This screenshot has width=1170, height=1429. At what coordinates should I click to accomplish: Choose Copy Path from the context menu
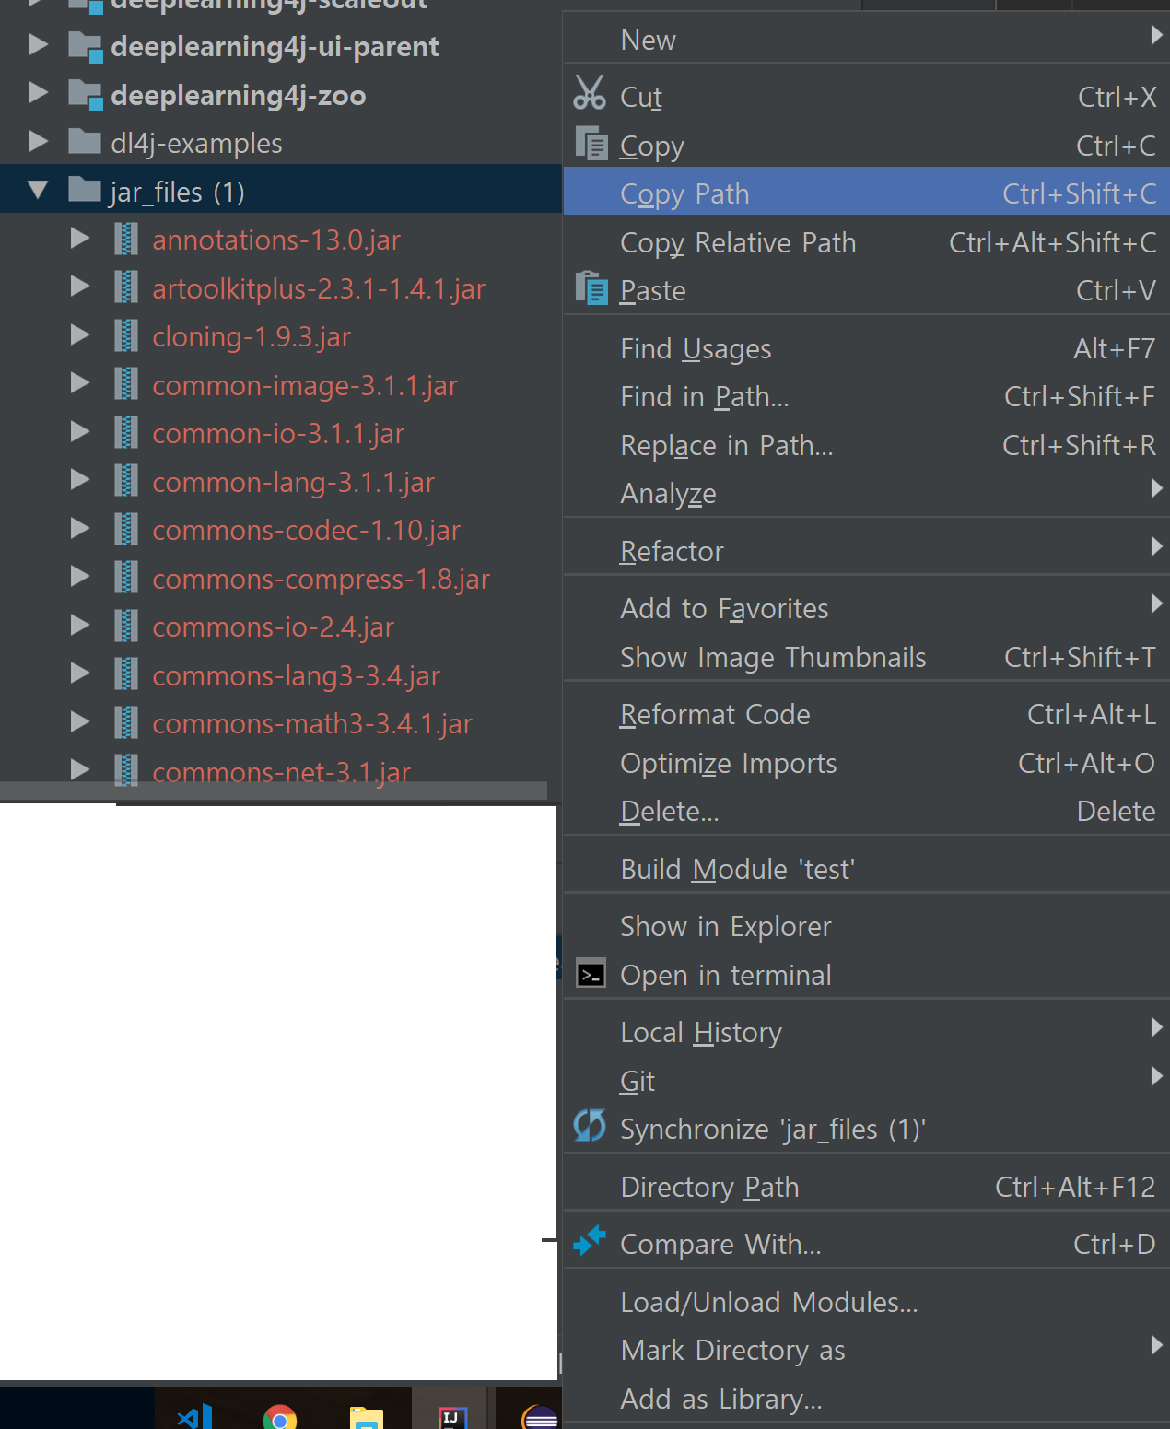(x=684, y=193)
